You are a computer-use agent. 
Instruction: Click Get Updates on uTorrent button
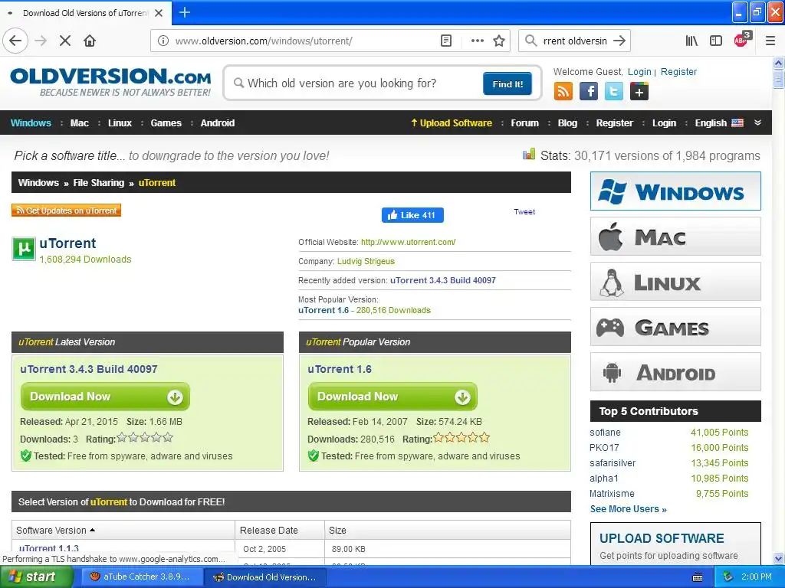pyautogui.click(x=66, y=211)
